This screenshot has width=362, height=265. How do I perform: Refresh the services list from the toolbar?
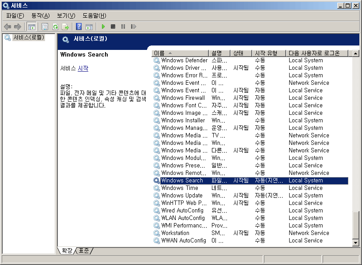pos(55,27)
